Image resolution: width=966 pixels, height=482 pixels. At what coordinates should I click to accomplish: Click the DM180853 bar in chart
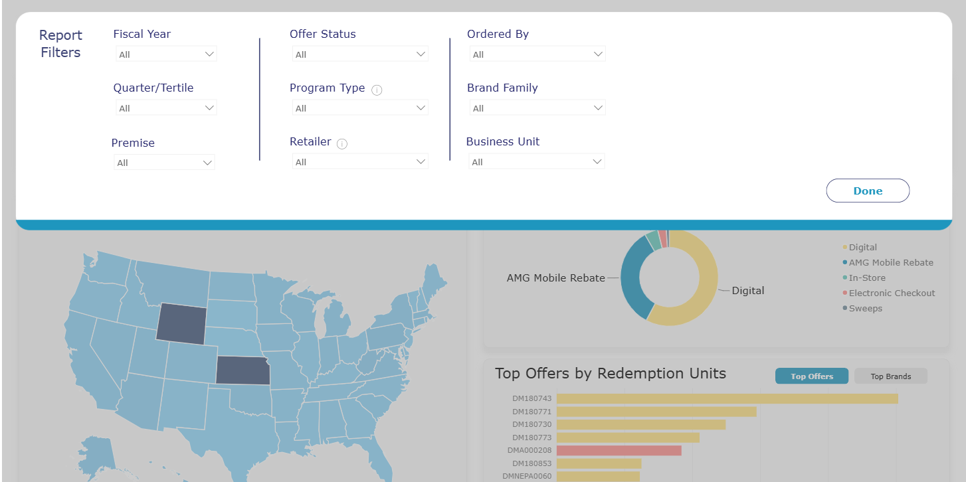[x=599, y=463]
